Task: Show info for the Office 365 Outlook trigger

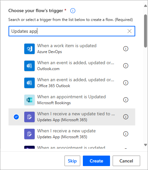Action: coord(126,83)
